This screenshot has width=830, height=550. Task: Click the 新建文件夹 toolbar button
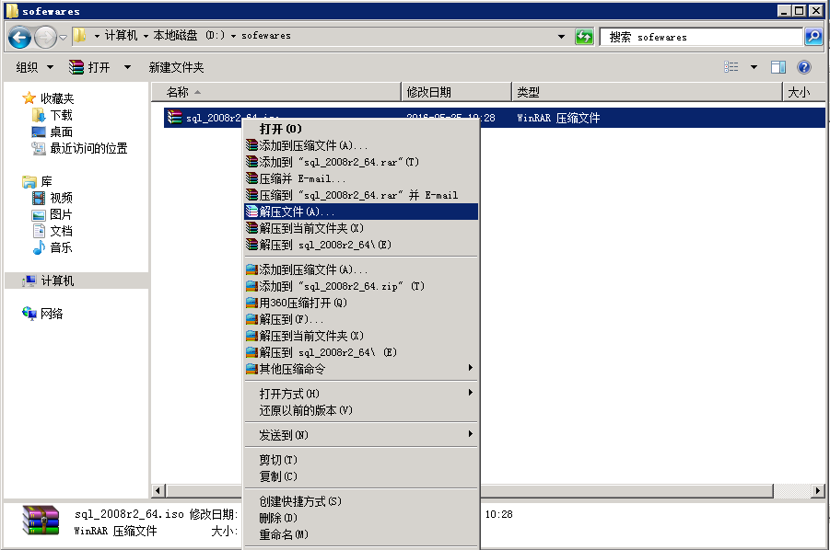coord(176,67)
